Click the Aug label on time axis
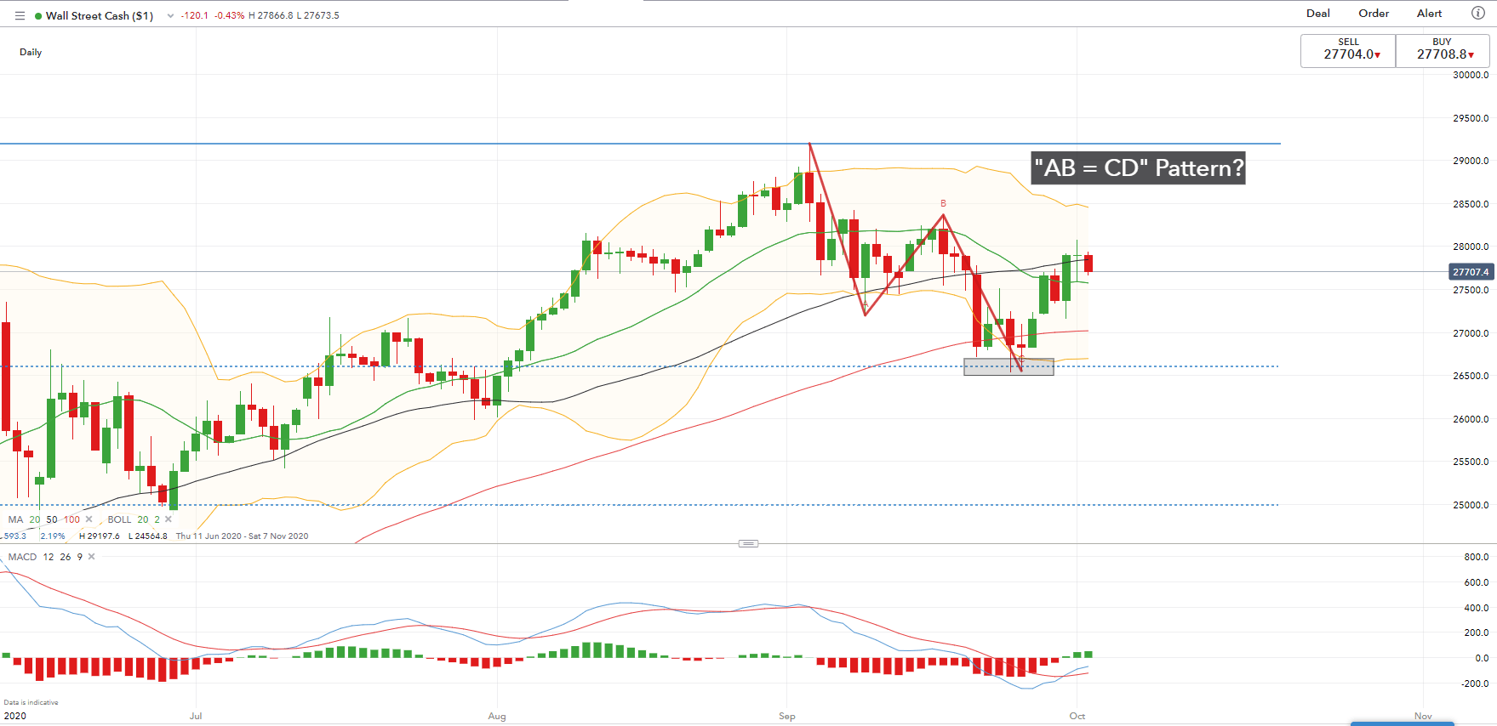Image resolution: width=1497 pixels, height=726 pixels. (x=497, y=716)
